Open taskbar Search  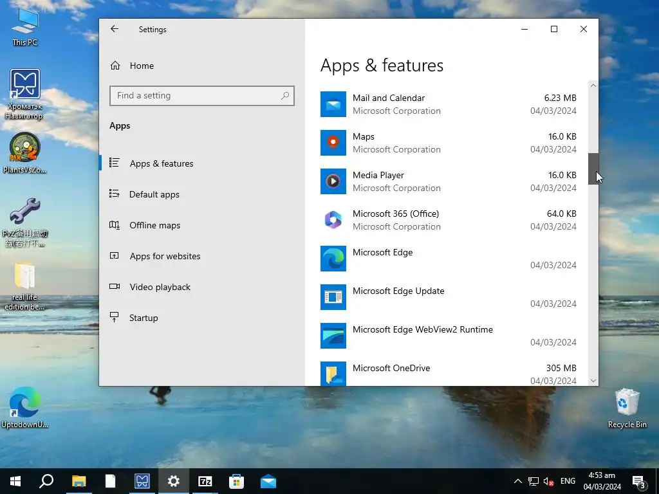(46, 481)
